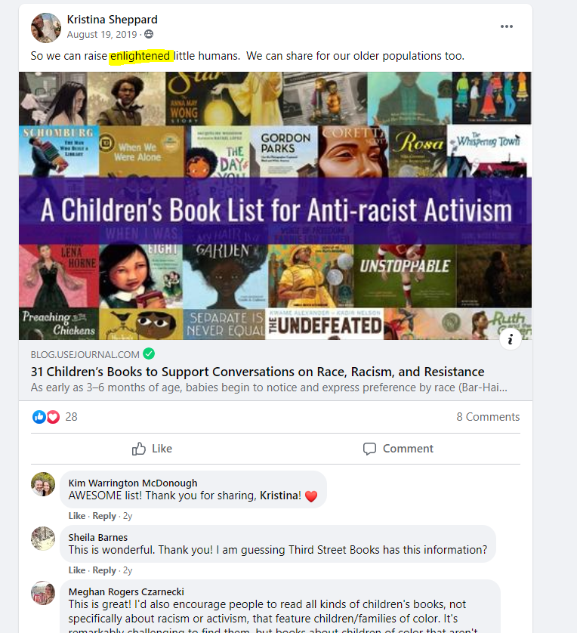Open the 31 Children's Books article title

[x=258, y=372]
